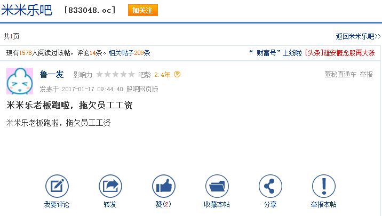Click the gray 举报 link near author

[x=366, y=74]
